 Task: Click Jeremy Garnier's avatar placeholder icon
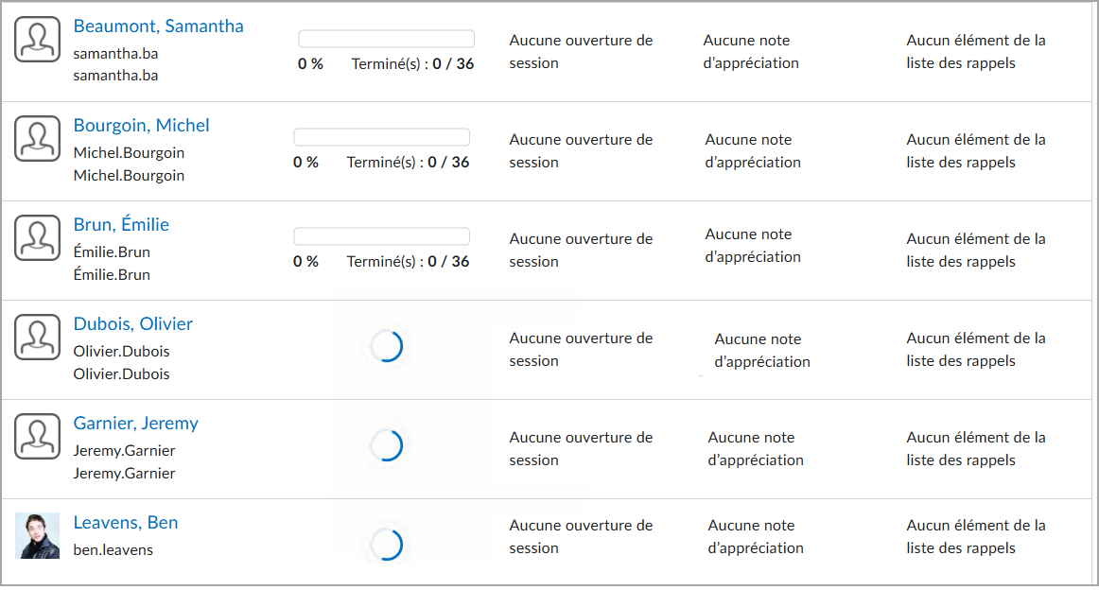coord(37,436)
